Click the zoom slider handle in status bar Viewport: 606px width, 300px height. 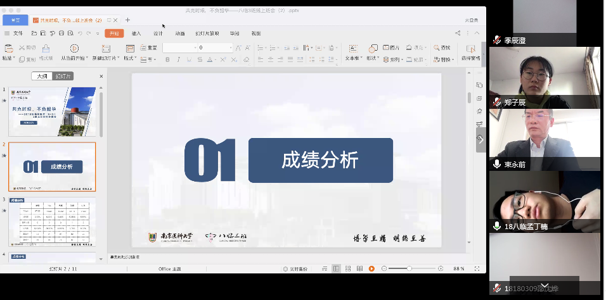[409, 269]
